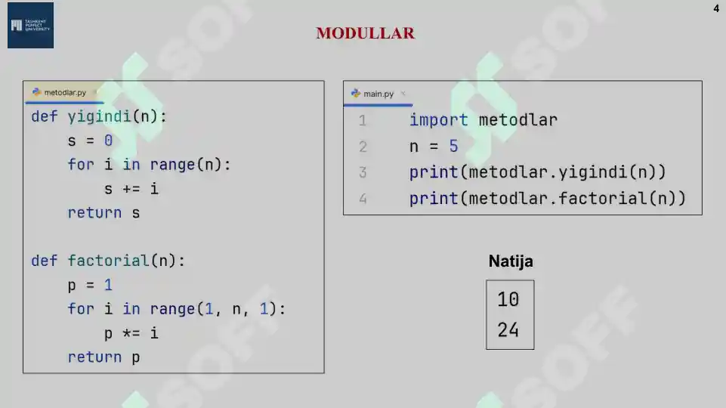Click the 'n = 5' code line
This screenshot has width=726, height=408.
[434, 147]
